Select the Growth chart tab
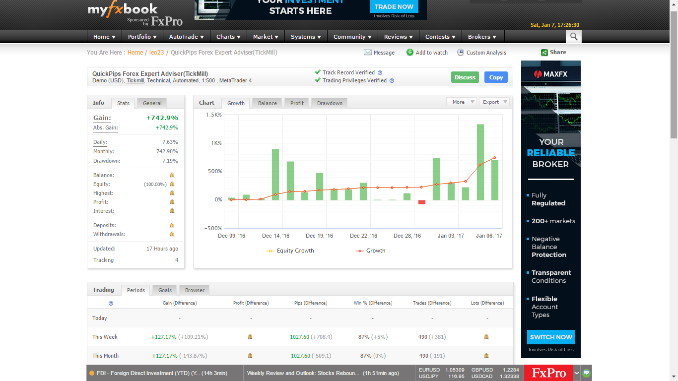Image resolution: width=678 pixels, height=381 pixels. click(x=236, y=103)
